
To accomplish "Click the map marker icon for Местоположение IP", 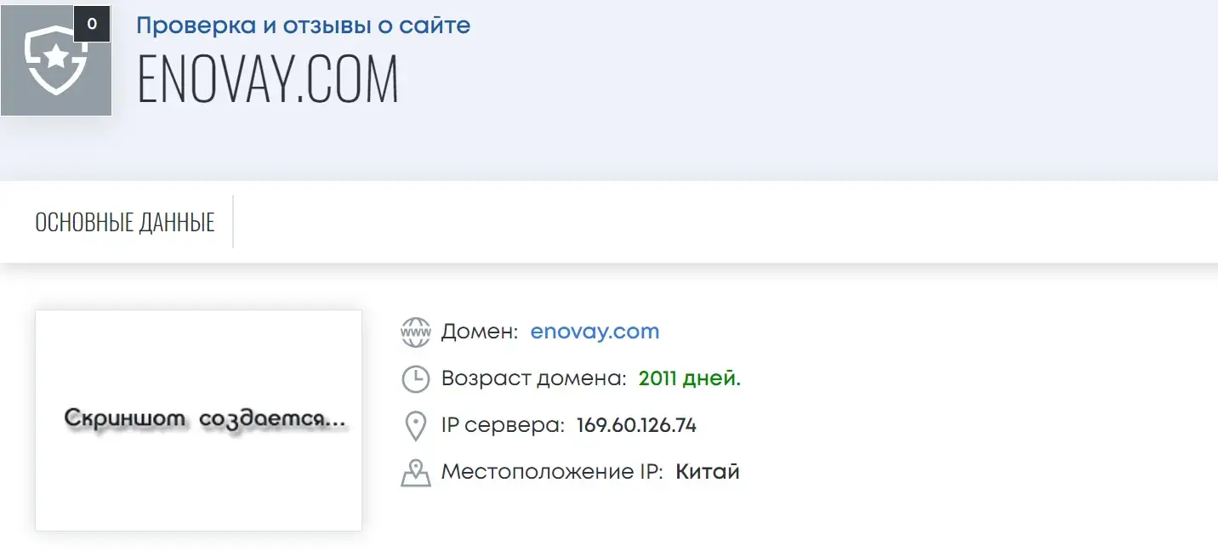I will (415, 473).
